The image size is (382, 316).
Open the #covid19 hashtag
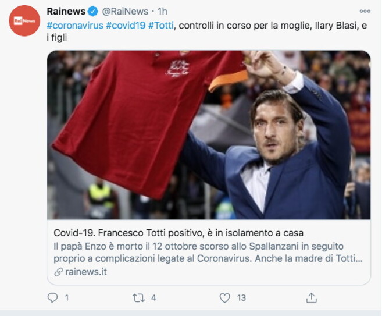(126, 26)
